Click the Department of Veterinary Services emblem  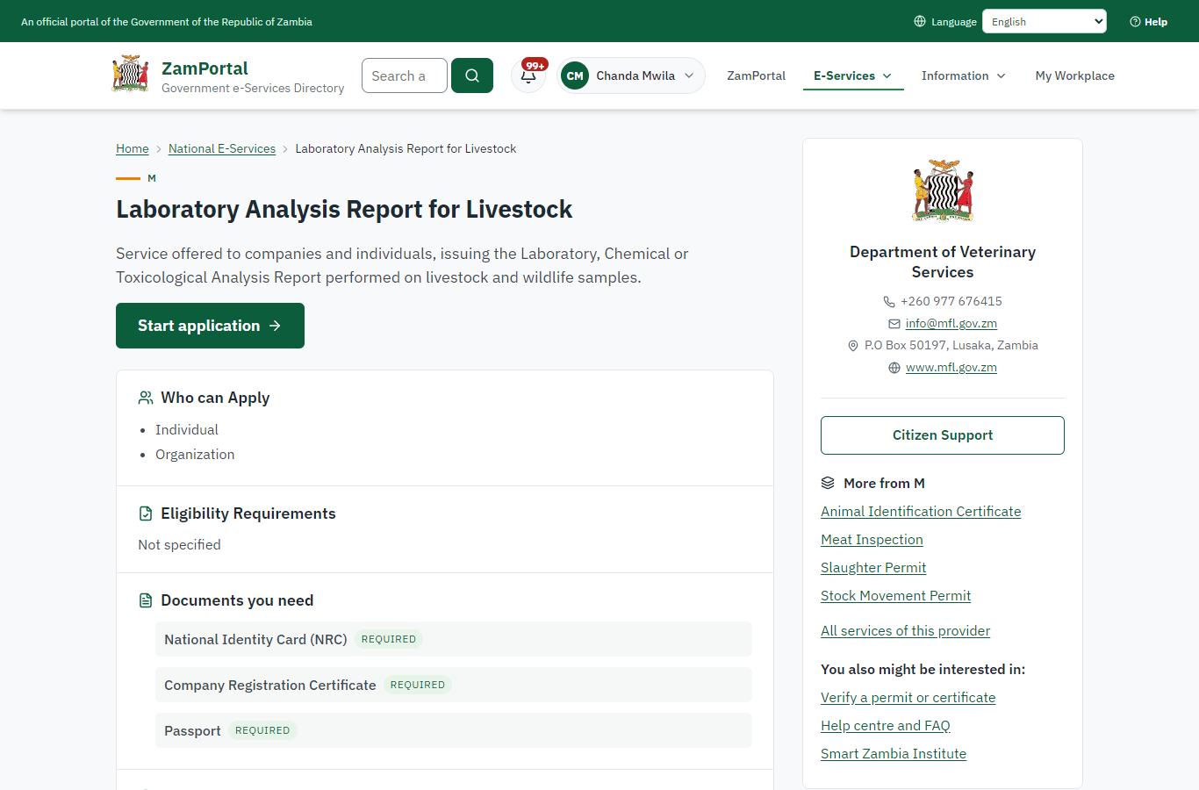click(x=943, y=190)
